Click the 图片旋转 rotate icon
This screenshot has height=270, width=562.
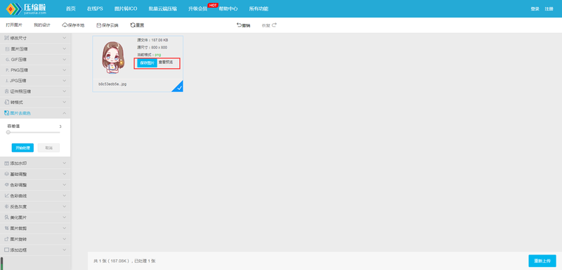coord(6,239)
